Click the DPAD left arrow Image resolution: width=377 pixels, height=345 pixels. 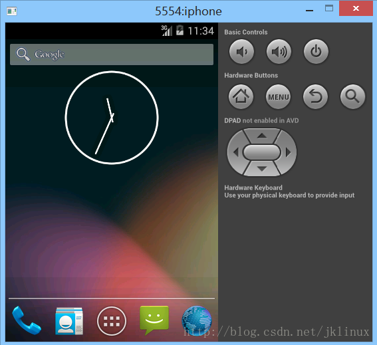pyautogui.click(x=236, y=152)
